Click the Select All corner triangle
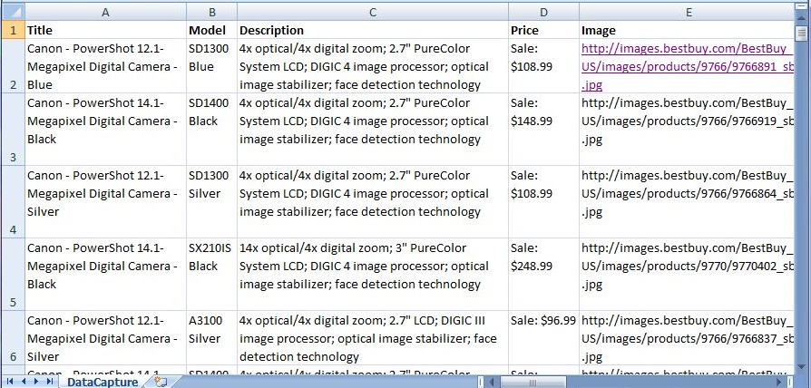The image size is (811, 388). [12, 12]
